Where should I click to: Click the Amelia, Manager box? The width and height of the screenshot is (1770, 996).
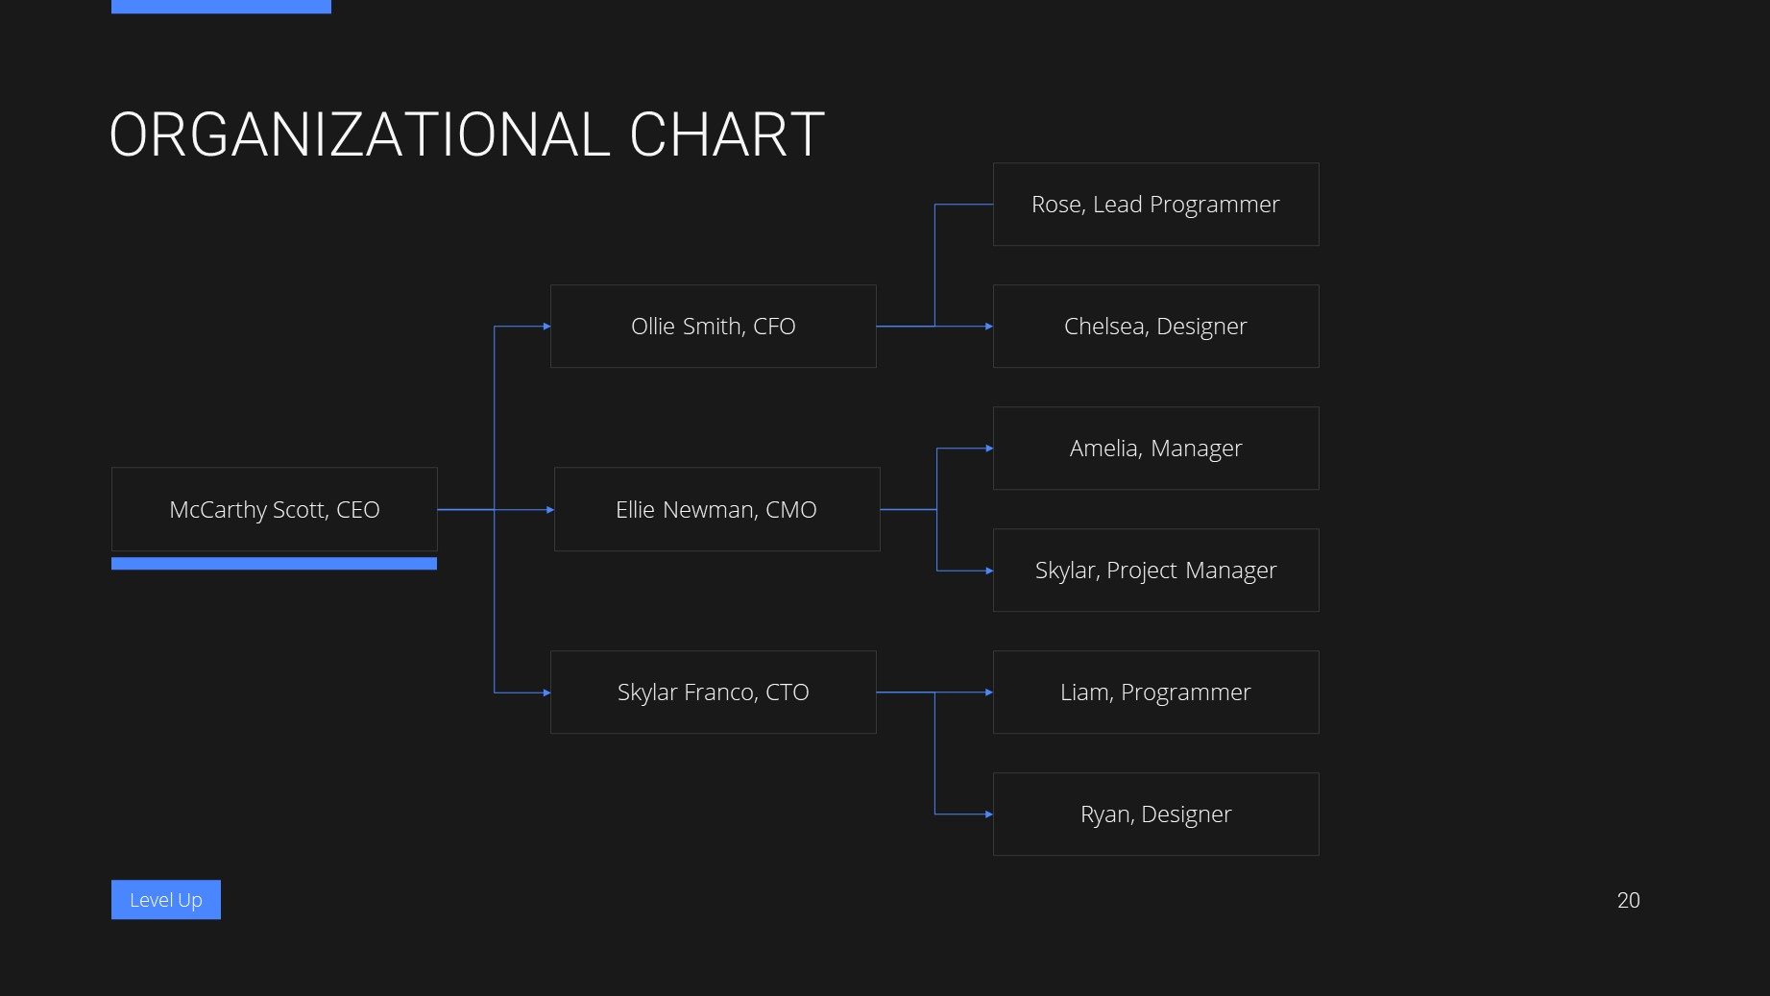[x=1156, y=449]
